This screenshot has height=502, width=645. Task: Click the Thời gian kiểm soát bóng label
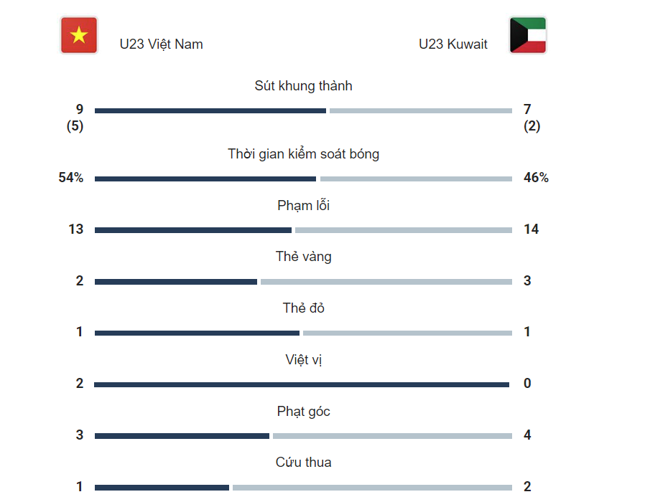coord(303,154)
